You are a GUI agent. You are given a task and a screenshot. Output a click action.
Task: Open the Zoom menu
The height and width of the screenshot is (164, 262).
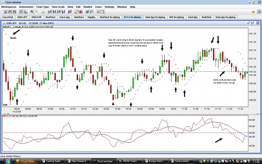click(x=98, y=7)
